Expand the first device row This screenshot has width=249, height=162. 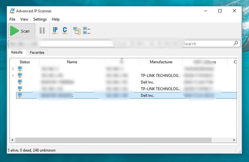[13, 69]
